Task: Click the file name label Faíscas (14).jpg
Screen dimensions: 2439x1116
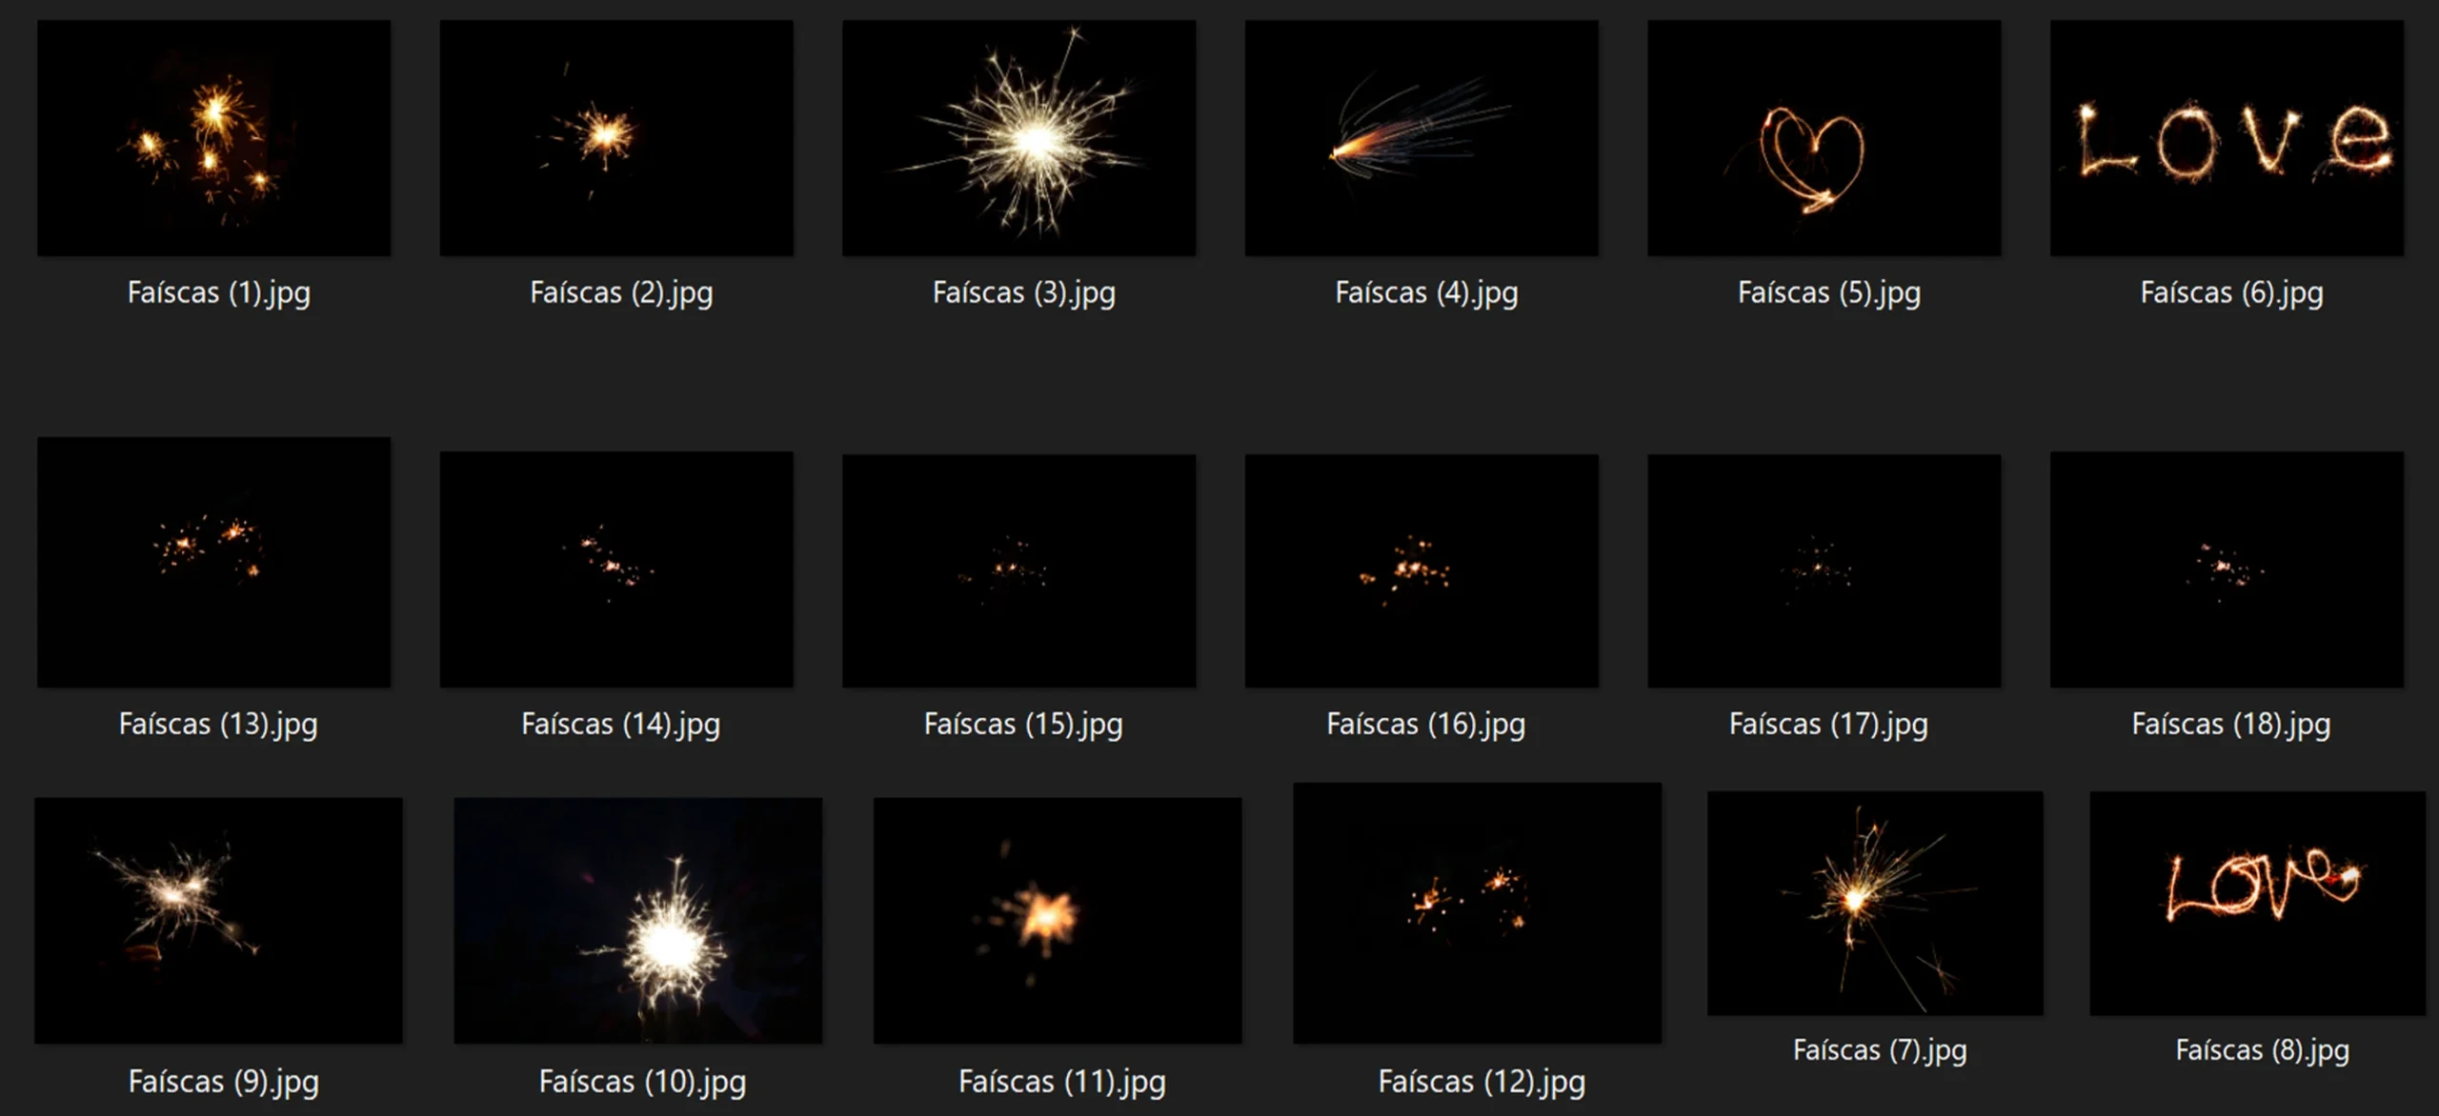Action: tap(620, 725)
